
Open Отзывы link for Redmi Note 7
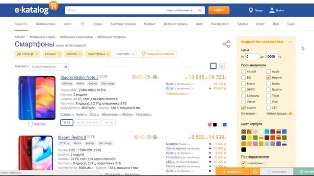66,114
